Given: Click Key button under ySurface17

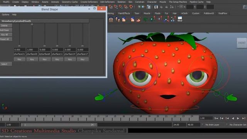Looking at the screenshot, I should [x=83, y=59].
